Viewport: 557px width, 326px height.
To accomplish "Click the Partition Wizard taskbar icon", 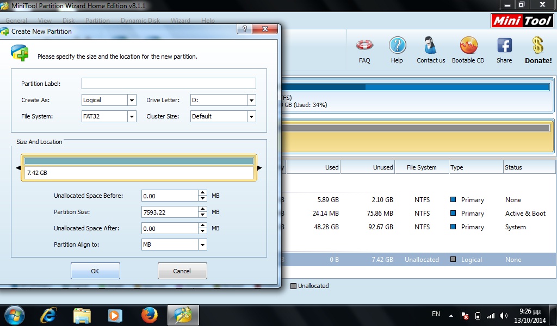I will [183, 315].
